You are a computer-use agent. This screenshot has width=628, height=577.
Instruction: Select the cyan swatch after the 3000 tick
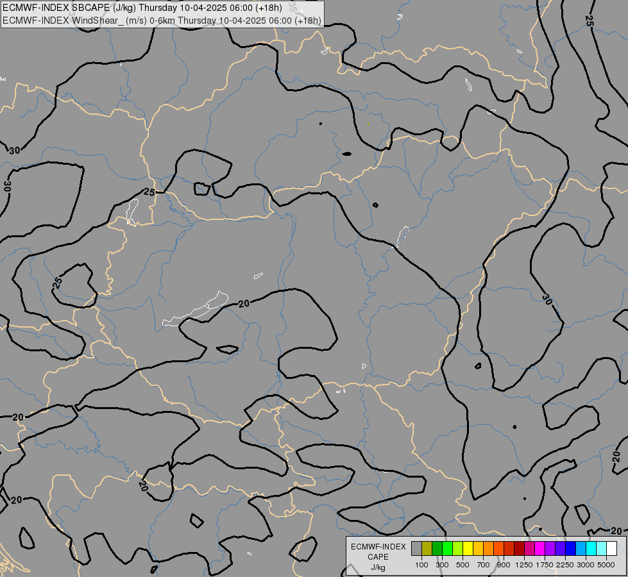point(591,549)
